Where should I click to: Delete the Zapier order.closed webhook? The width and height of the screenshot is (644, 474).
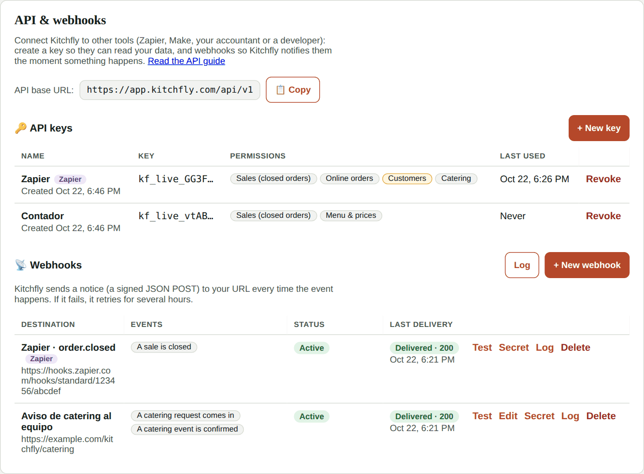pyautogui.click(x=575, y=348)
